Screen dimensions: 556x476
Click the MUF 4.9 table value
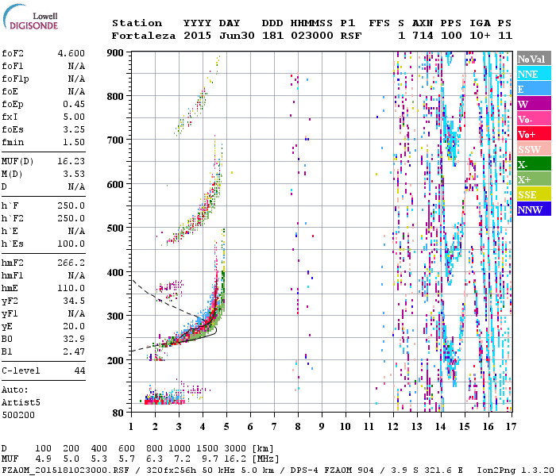pyautogui.click(x=43, y=459)
